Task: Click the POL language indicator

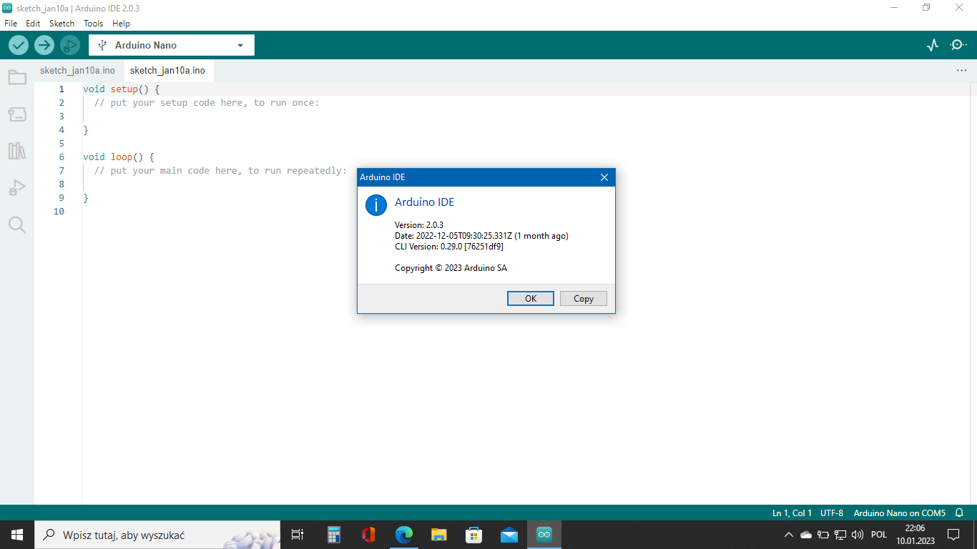Action: coord(879,535)
